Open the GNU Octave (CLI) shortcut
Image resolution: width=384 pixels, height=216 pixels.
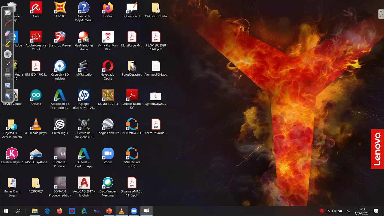[132, 127]
